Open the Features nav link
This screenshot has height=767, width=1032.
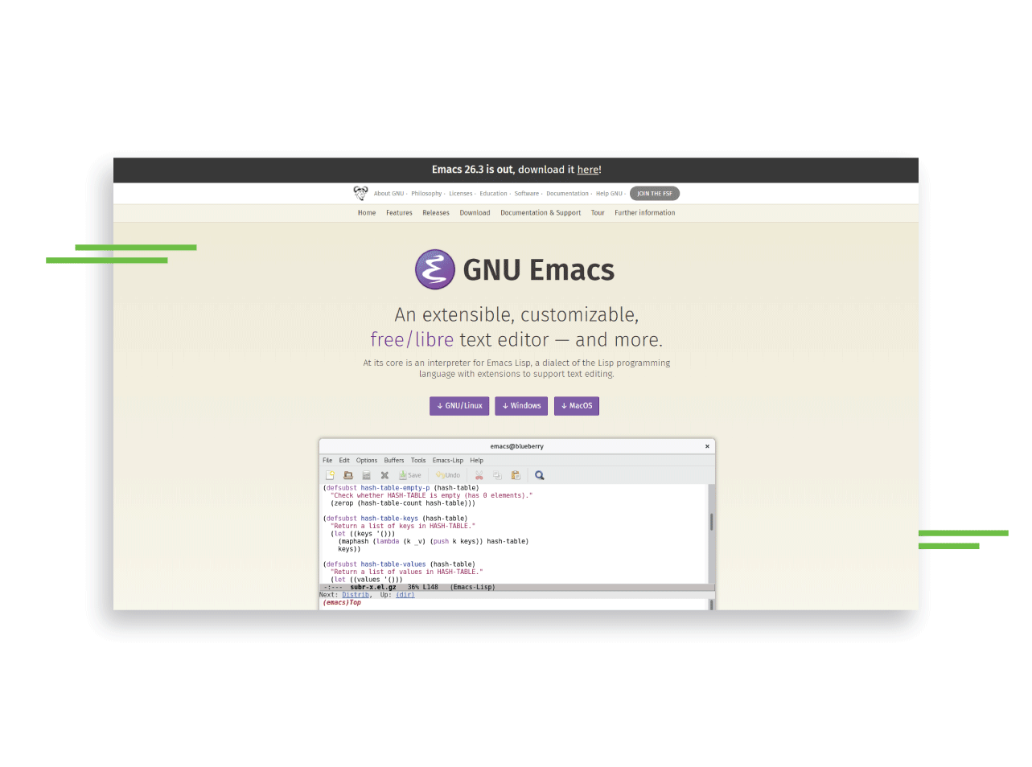point(399,213)
